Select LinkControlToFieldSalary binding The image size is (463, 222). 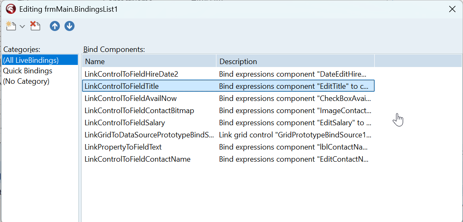[x=125, y=123]
